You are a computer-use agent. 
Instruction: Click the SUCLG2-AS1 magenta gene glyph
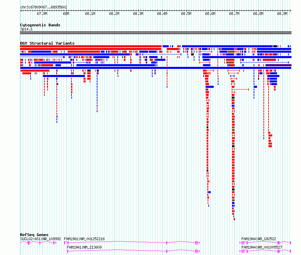(38, 243)
